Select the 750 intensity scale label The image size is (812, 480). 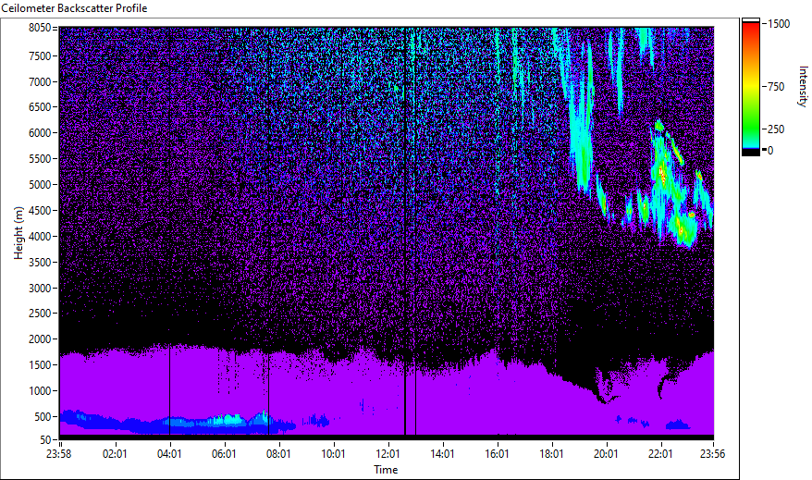776,87
